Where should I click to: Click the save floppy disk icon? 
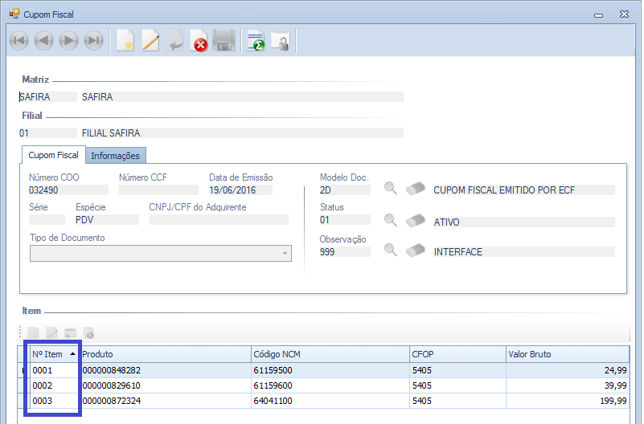point(224,41)
